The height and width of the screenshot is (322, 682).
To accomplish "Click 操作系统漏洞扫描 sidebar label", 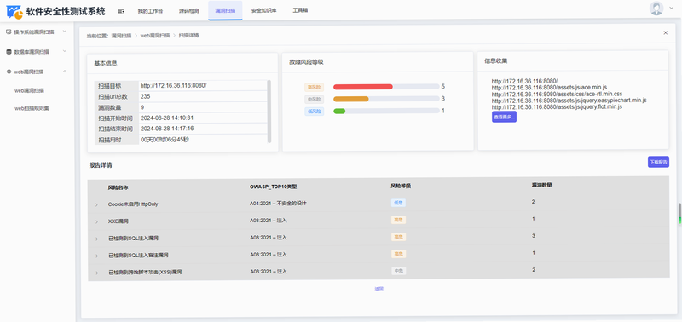I will tap(34, 32).
